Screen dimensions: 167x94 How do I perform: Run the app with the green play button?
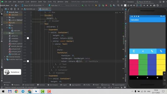[x=82, y=5]
